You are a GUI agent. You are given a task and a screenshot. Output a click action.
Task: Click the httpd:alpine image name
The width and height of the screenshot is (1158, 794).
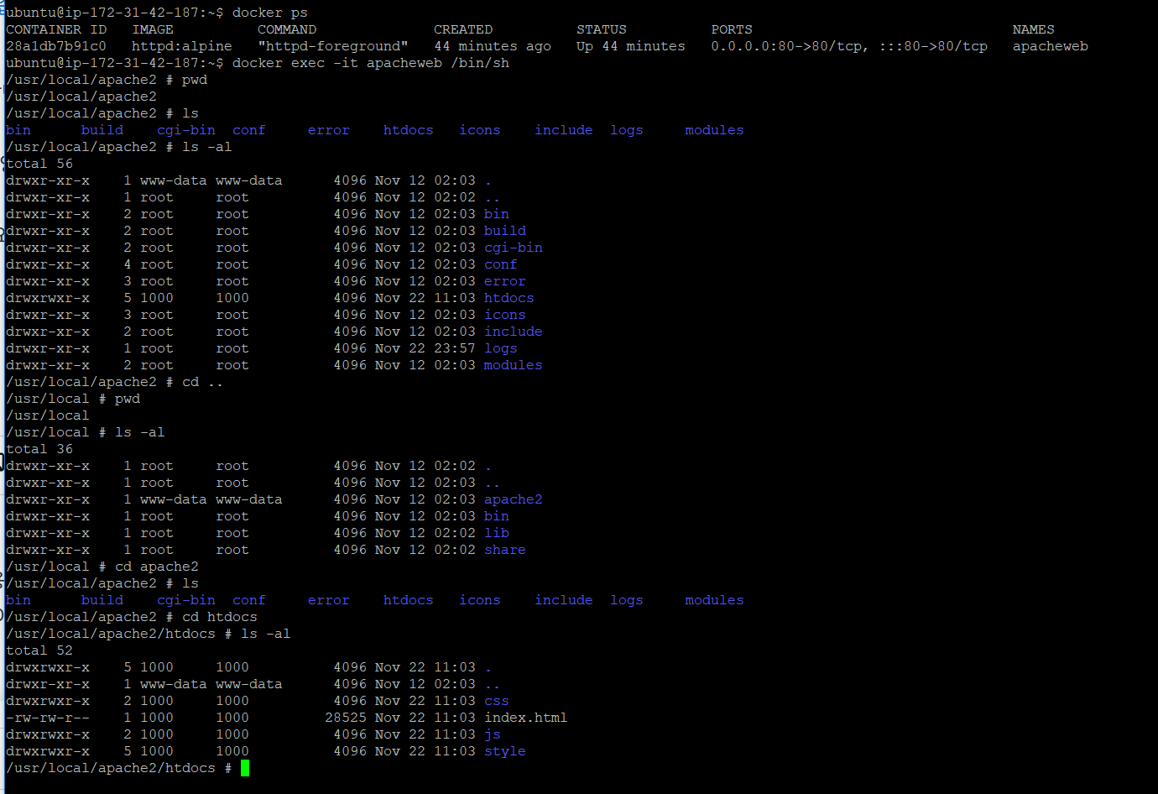pos(182,46)
